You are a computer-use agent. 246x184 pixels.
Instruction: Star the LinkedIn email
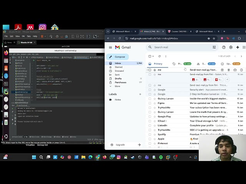pos(155,125)
